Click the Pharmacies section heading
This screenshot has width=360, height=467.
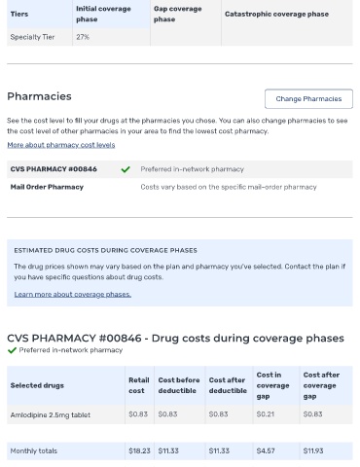coord(39,96)
